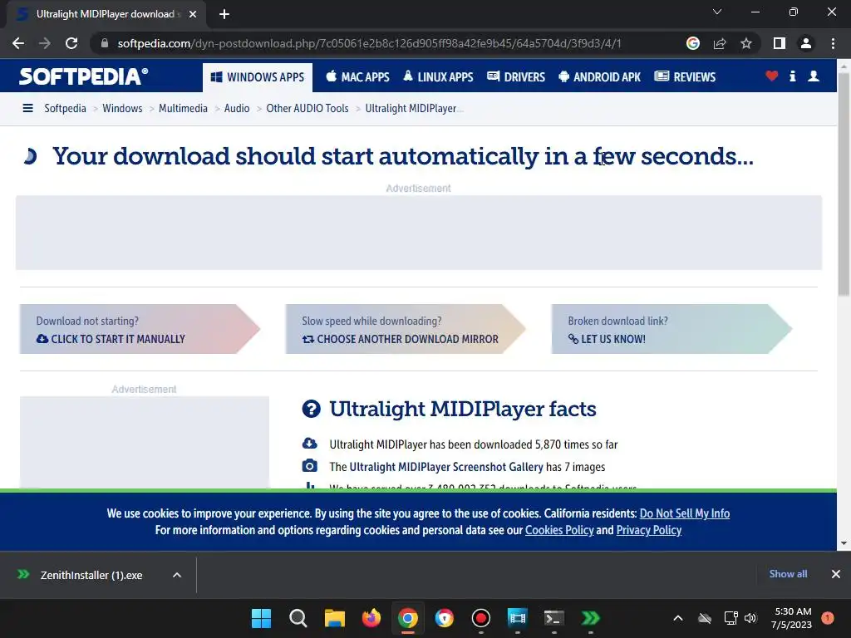This screenshot has width=851, height=638.
Task: Click Do Not Sell My Info link
Action: pyautogui.click(x=685, y=513)
